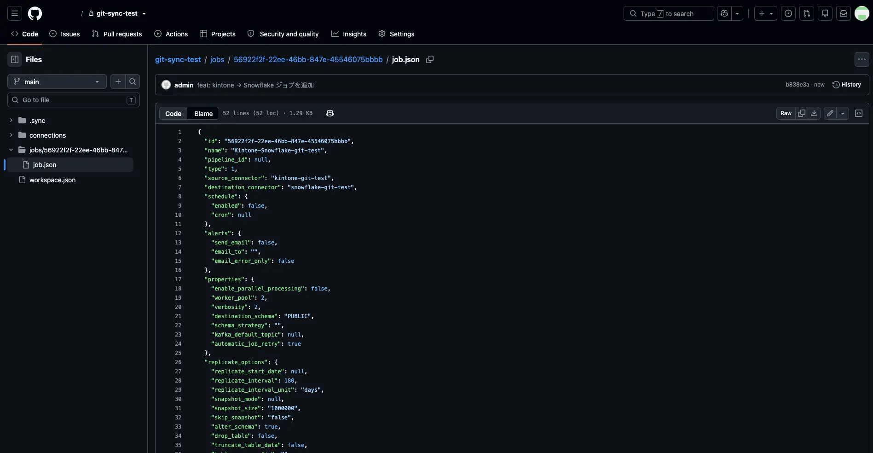
Task: Click the "Kintone-Snowflake-git-test" name value
Action: (278, 151)
